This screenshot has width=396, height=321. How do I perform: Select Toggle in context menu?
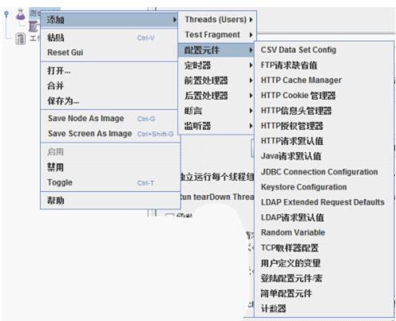click(60, 182)
